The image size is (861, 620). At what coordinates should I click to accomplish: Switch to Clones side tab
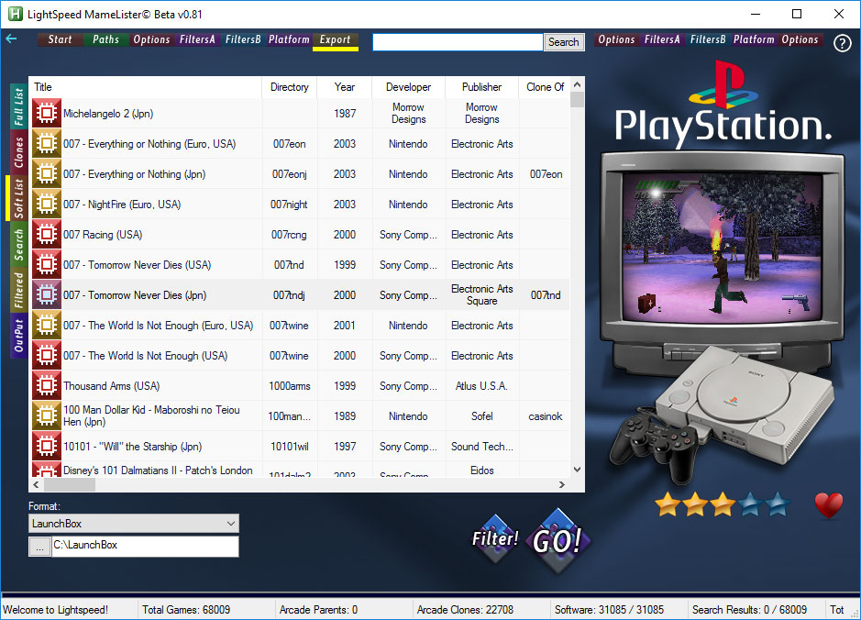[18, 152]
